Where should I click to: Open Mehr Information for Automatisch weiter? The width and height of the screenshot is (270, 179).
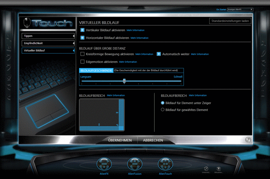click(200, 54)
